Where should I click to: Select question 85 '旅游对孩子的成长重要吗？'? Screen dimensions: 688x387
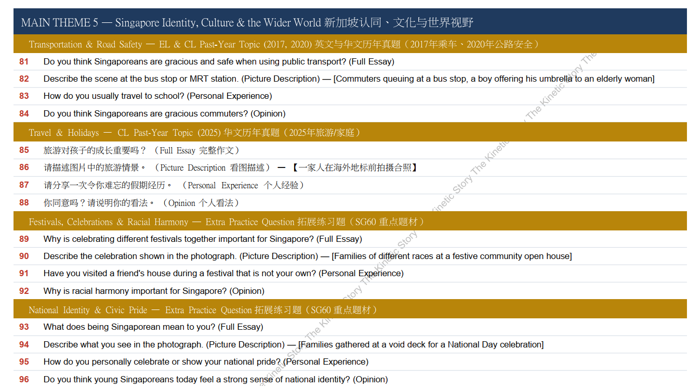tap(142, 150)
